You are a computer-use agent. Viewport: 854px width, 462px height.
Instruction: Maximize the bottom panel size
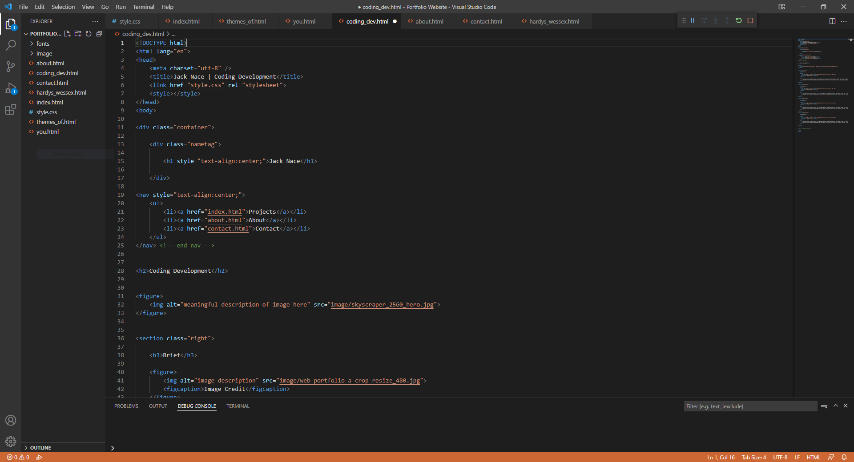click(836, 406)
